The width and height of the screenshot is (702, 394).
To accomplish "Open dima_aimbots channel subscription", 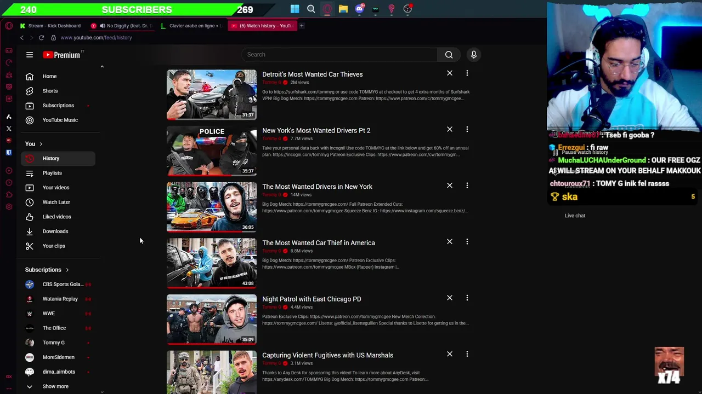I will (x=58, y=372).
